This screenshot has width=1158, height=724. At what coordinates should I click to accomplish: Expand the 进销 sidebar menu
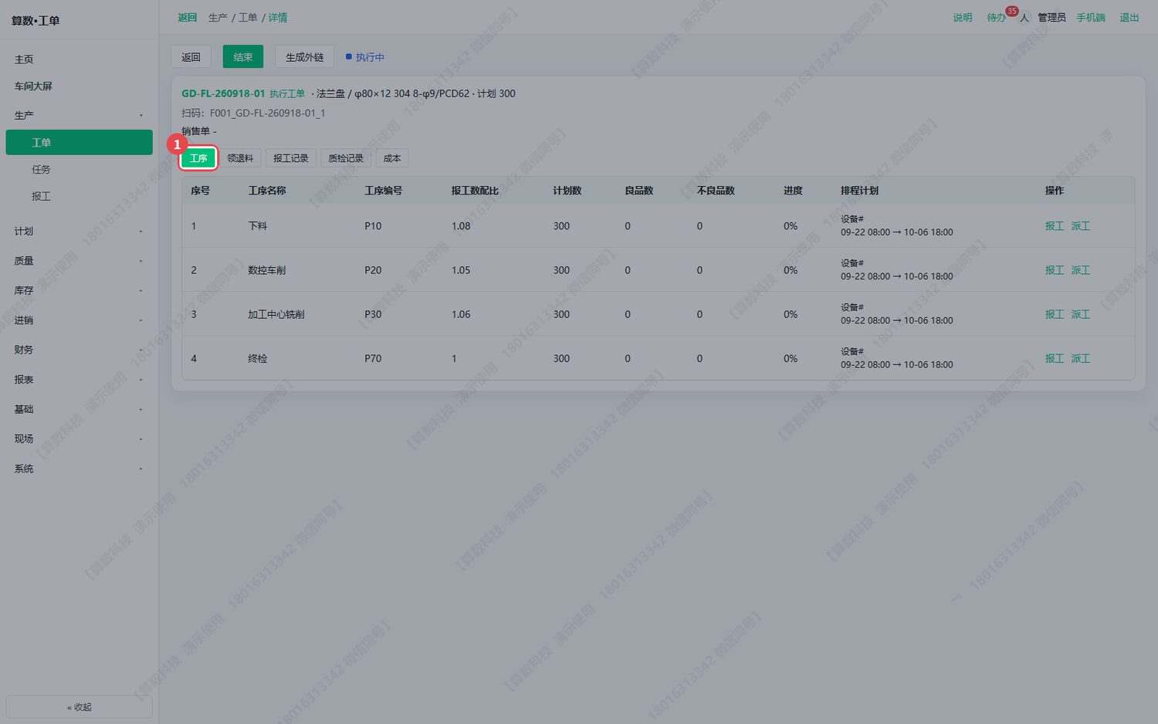pos(79,320)
